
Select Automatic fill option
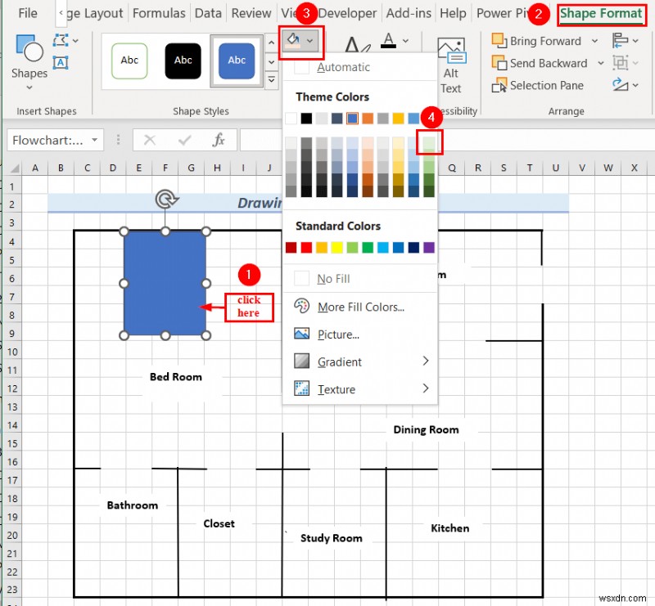[344, 67]
